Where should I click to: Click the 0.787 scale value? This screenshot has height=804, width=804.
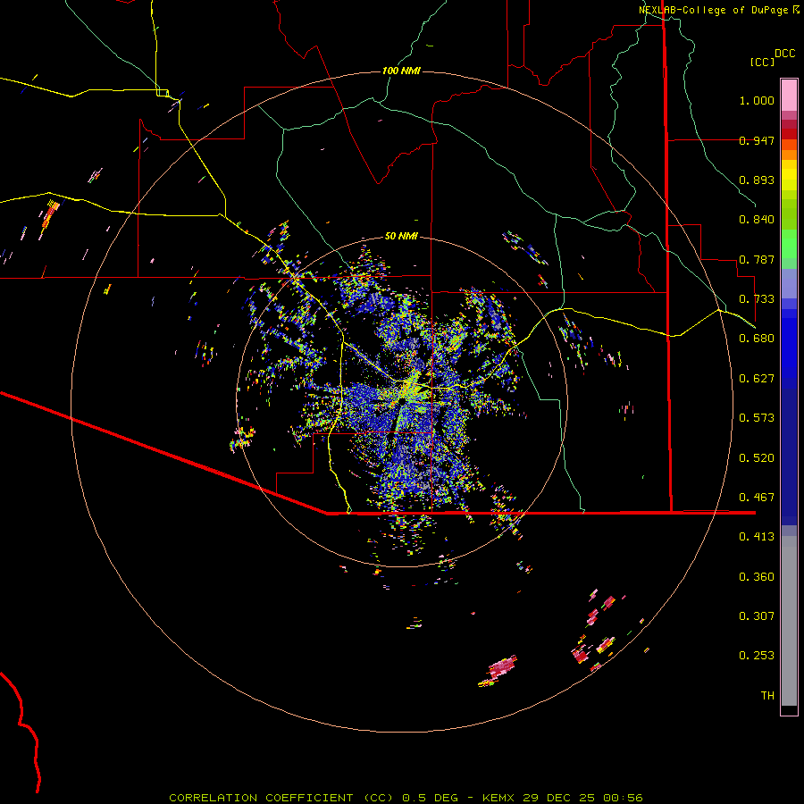[x=757, y=259]
